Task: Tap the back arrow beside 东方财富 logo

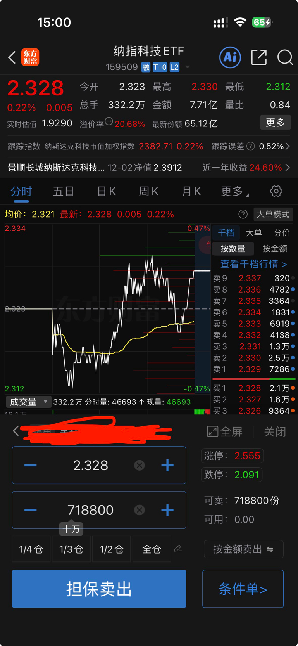Action: (12, 57)
